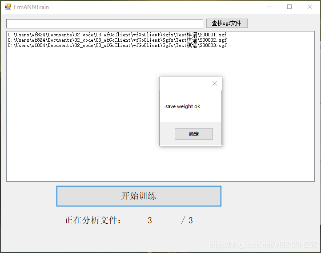Viewport: 321px width, 253px height.
Task: Maximize the FrmANNTrain window
Action: [x=289, y=7]
